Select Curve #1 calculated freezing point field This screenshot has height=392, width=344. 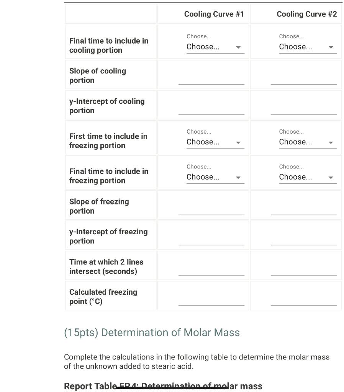click(211, 300)
